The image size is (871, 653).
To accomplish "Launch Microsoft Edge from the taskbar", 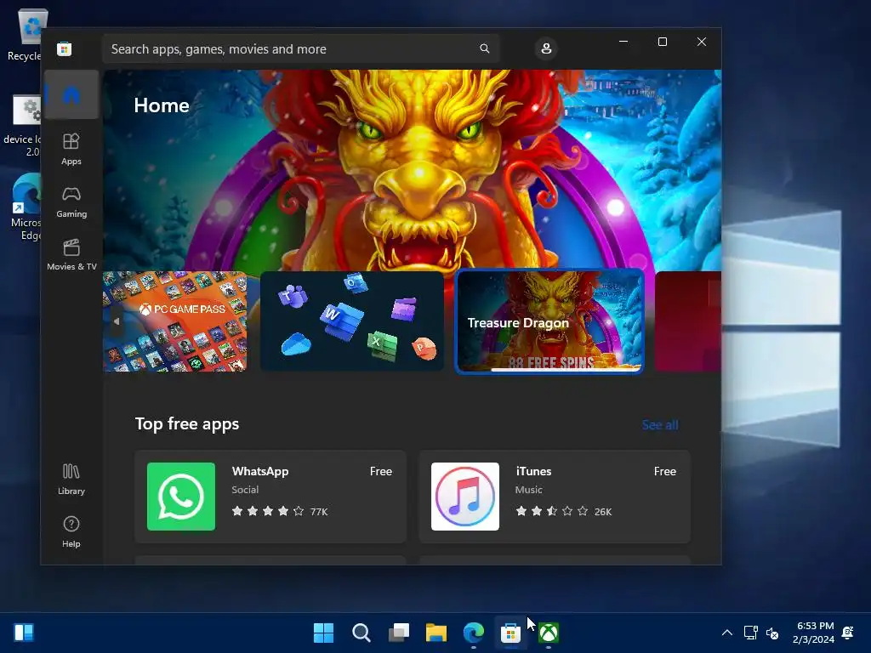I will pyautogui.click(x=473, y=633).
